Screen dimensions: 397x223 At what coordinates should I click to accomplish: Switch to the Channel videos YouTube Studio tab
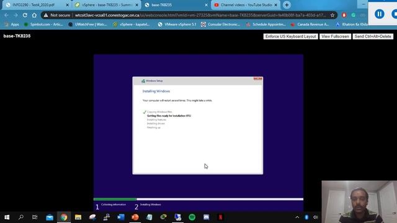coord(246,5)
